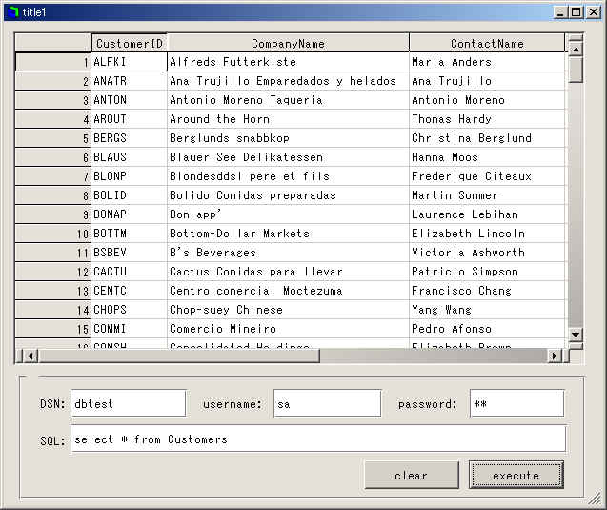
Task: Select row header number 5
Action: pos(53,138)
